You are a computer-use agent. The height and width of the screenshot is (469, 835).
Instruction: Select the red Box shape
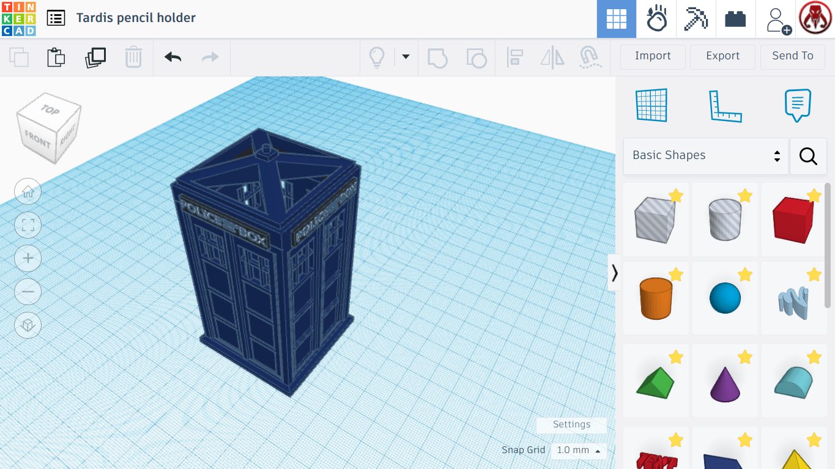[793, 220]
